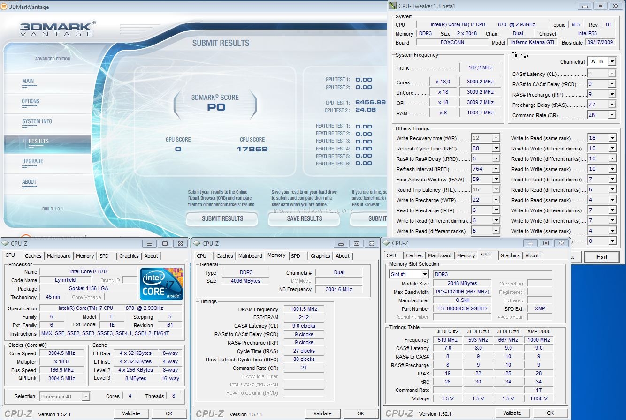This screenshot has width=626, height=420.
Task: Click the Part Number F3-16000CL9-2GBTD
Action: (x=462, y=309)
